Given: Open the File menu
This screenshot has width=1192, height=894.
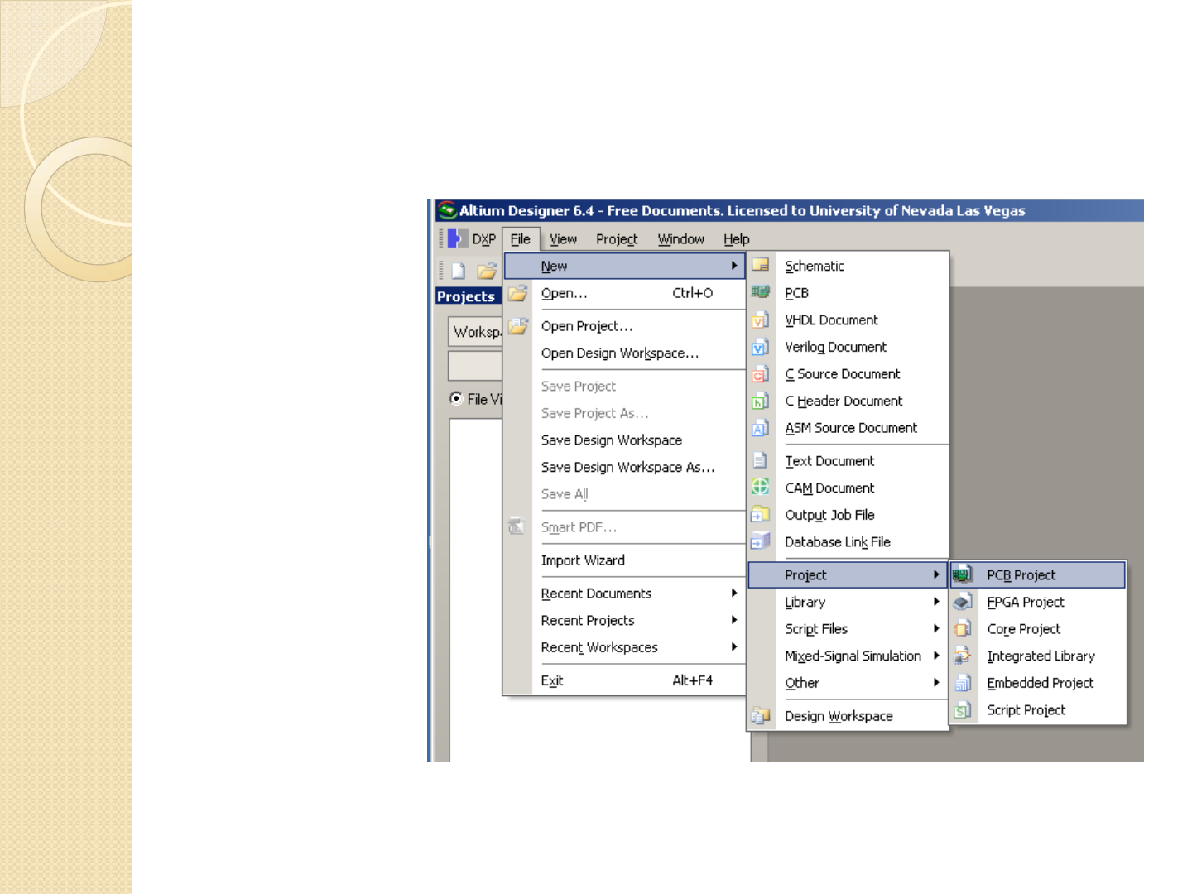Looking at the screenshot, I should point(521,239).
